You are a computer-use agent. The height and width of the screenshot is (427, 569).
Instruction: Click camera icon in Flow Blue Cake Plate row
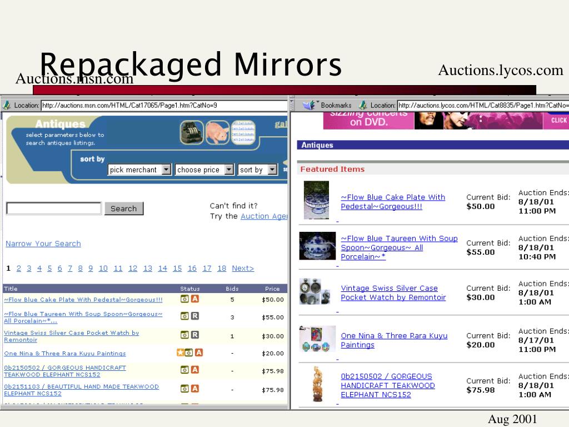pos(184,299)
